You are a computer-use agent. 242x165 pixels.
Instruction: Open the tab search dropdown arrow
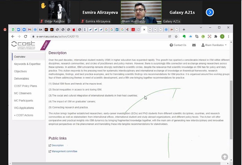click(201, 27)
